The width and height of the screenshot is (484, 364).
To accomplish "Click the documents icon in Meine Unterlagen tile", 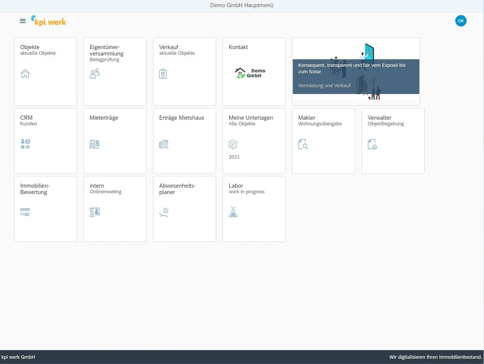I will point(233,144).
